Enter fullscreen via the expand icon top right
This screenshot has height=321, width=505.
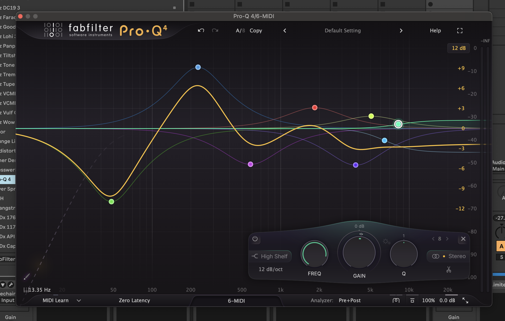460,30
